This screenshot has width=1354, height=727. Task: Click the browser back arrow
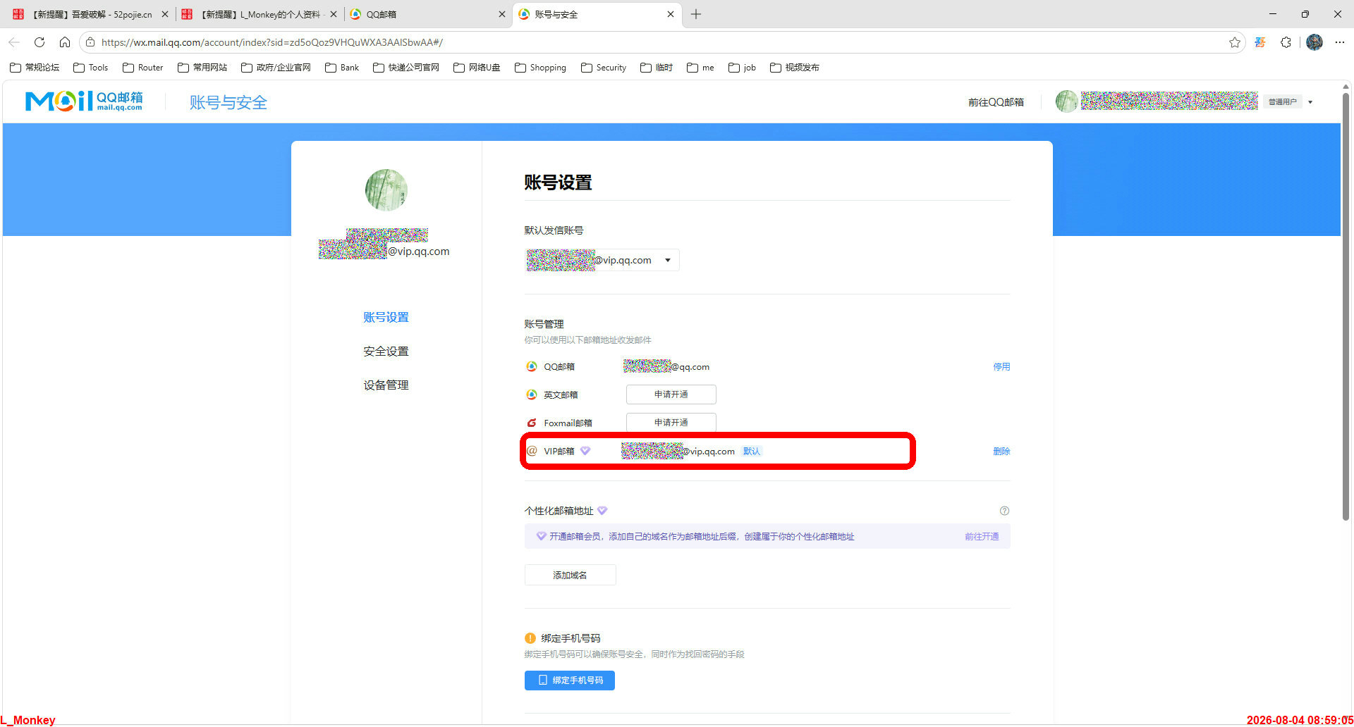[14, 42]
